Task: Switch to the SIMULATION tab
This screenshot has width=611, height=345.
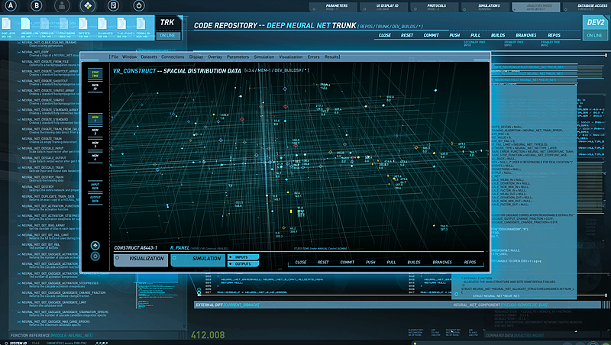Action: (x=206, y=260)
